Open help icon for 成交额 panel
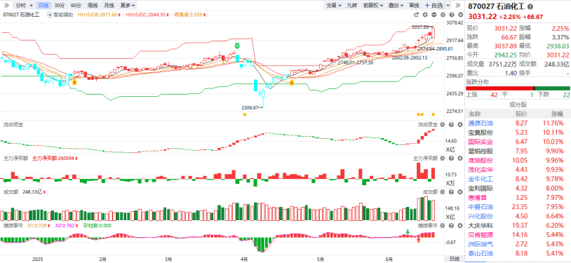This screenshot has height=263, width=571. [x=452, y=191]
